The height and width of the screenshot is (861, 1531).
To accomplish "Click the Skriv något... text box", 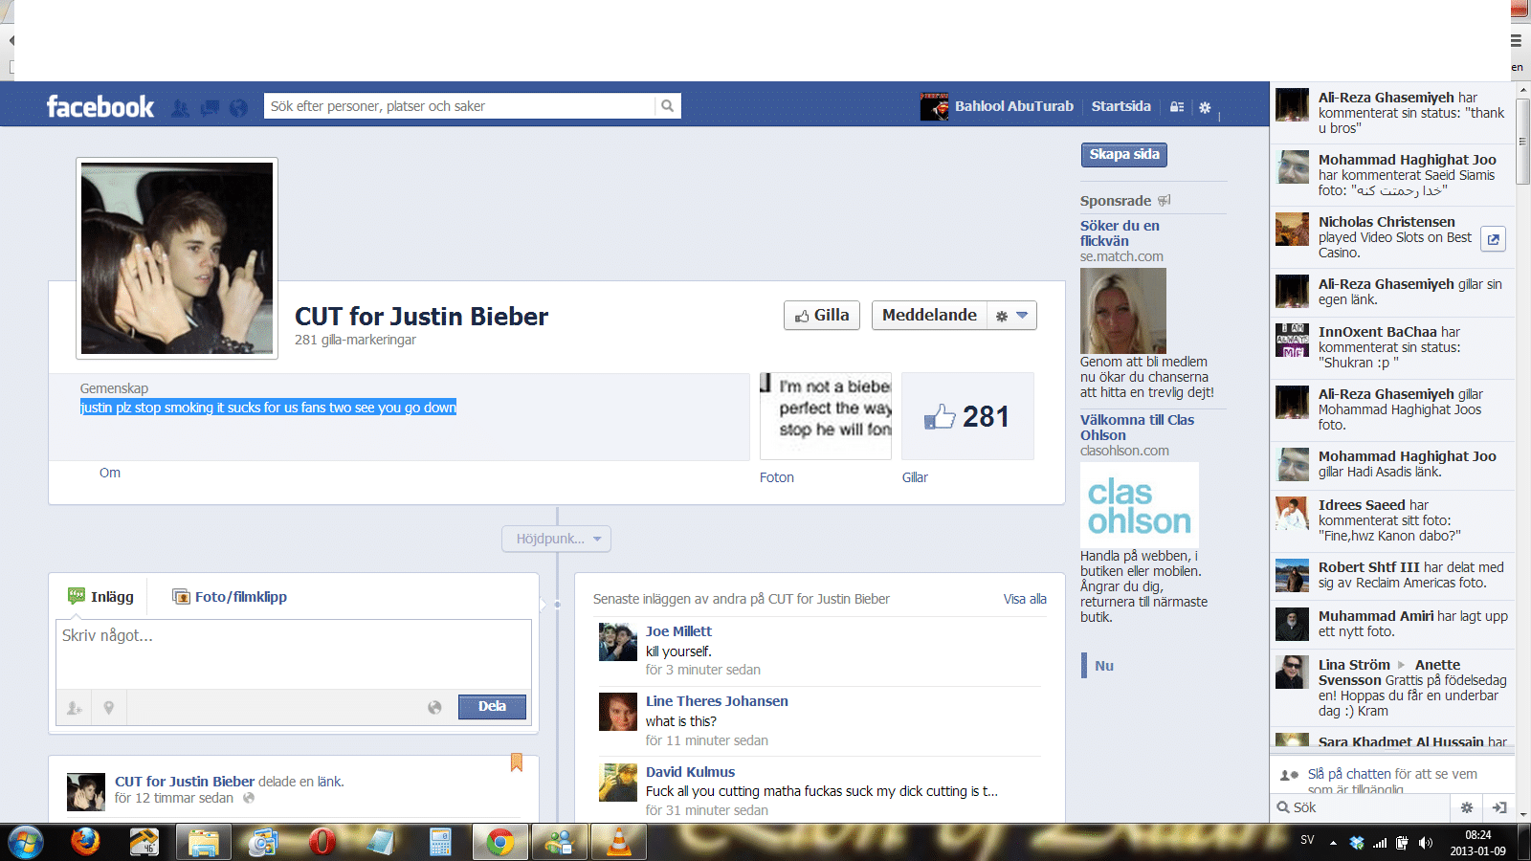I will [x=294, y=654].
